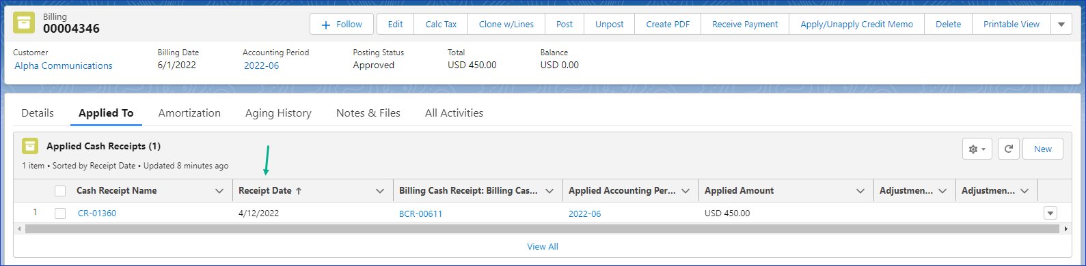Switch to the Details tab
The image size is (1086, 266).
tap(38, 113)
